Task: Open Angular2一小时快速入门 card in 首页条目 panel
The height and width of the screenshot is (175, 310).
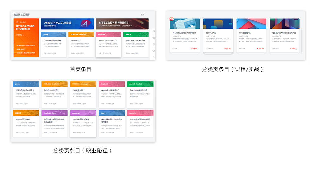Action: 109,45
